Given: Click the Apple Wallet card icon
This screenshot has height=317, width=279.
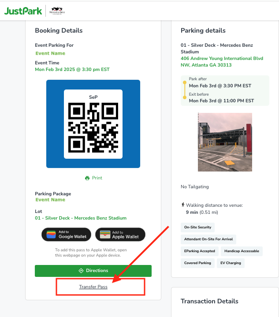Looking at the screenshot, I should click(105, 235).
